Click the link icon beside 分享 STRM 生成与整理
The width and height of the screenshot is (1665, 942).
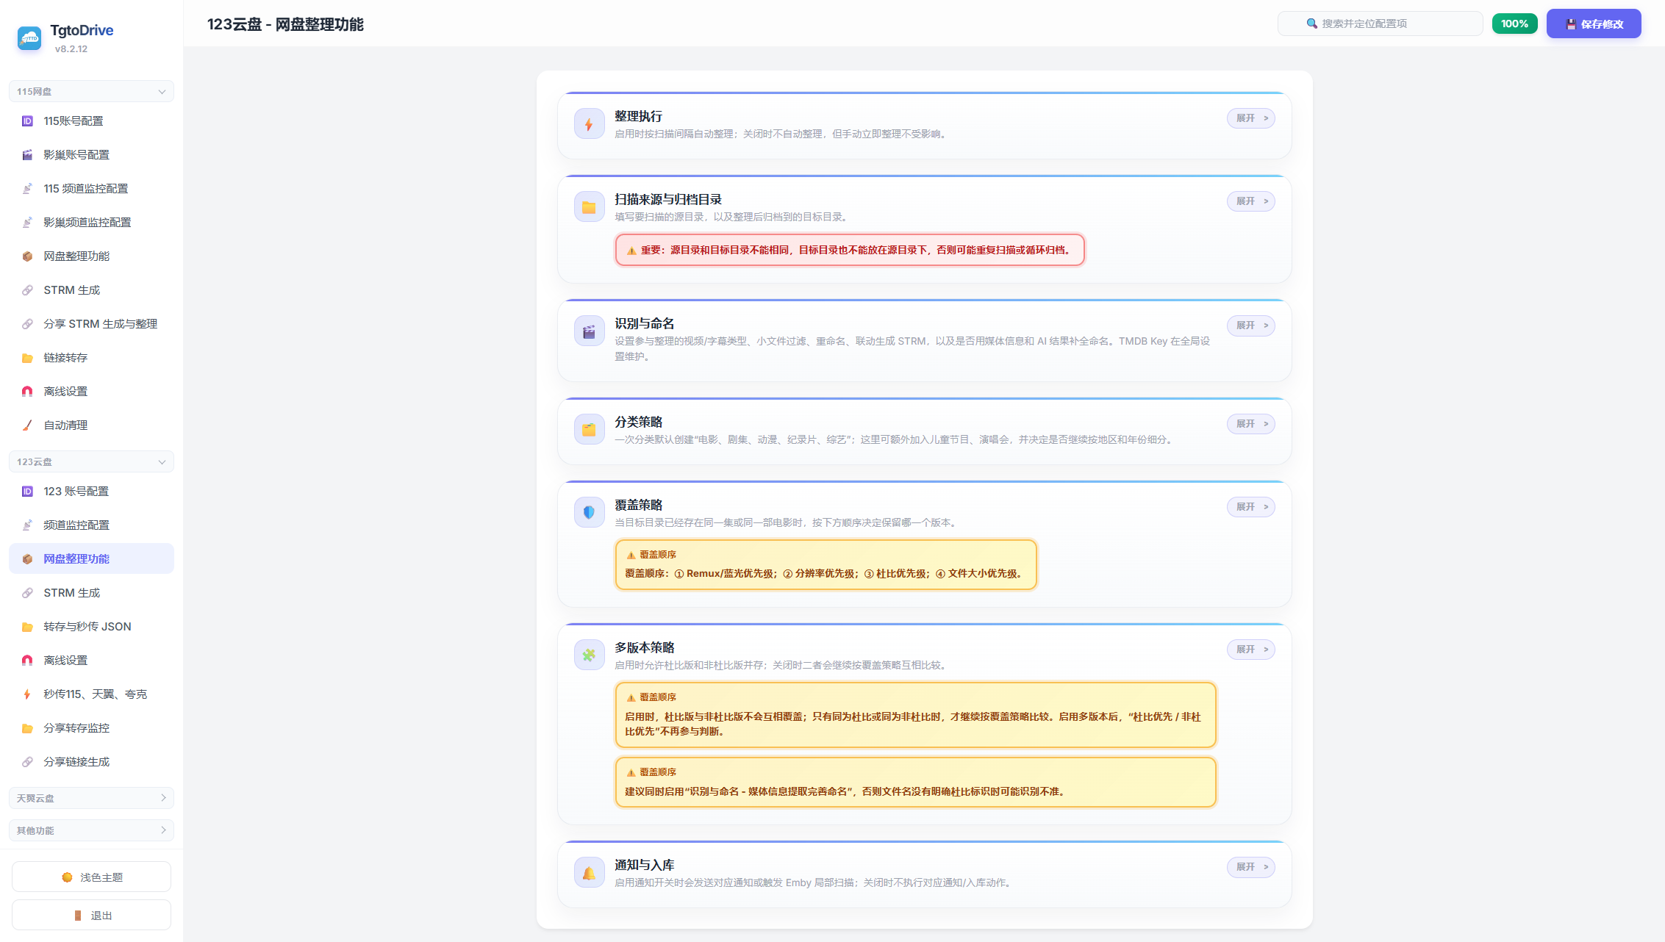[27, 324]
